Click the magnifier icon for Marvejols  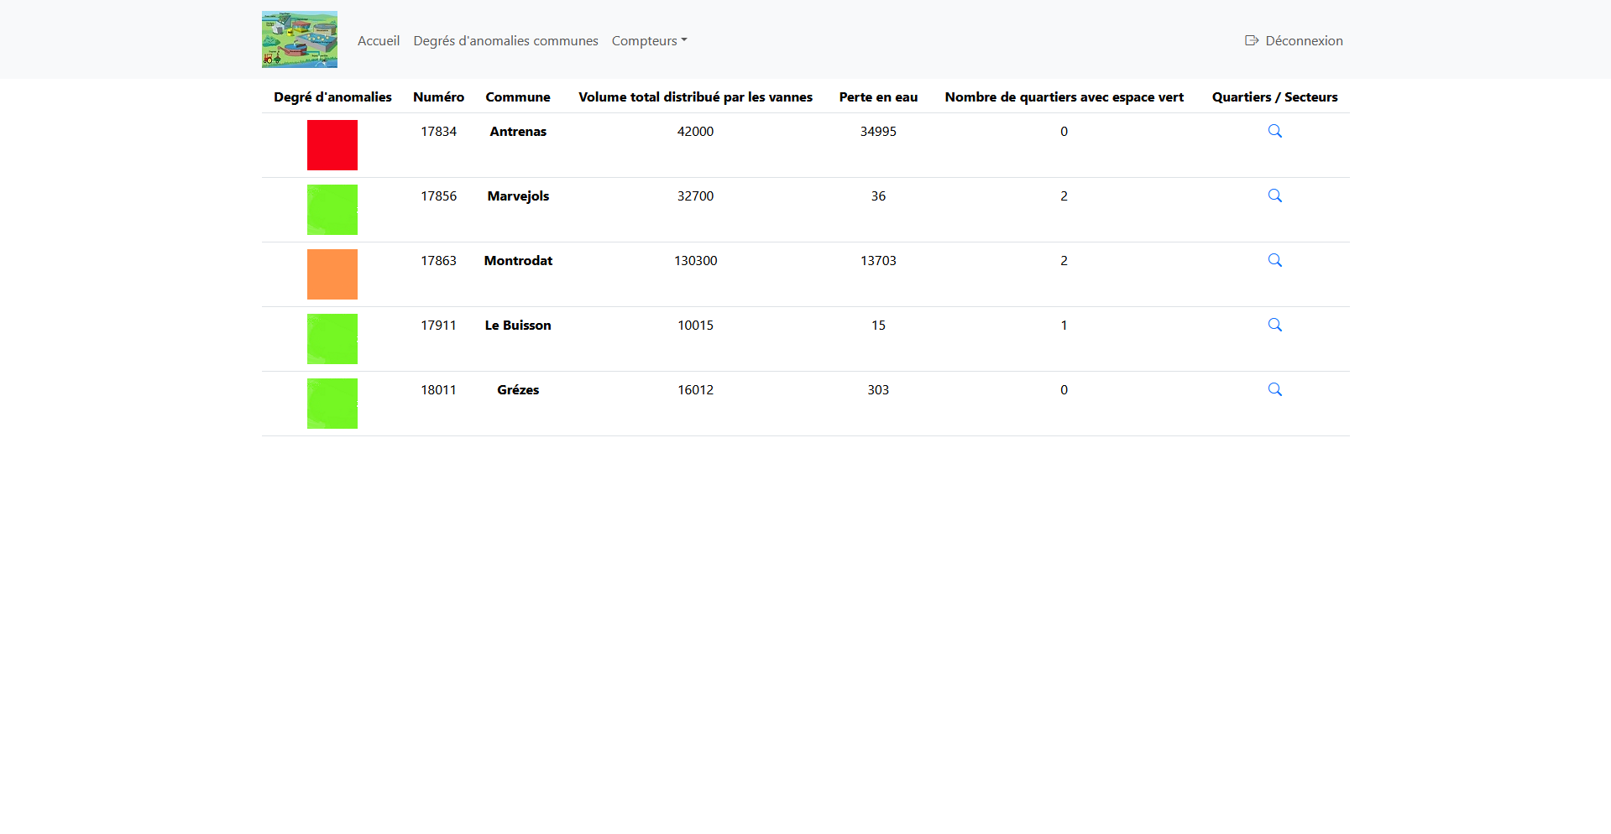1274,195
